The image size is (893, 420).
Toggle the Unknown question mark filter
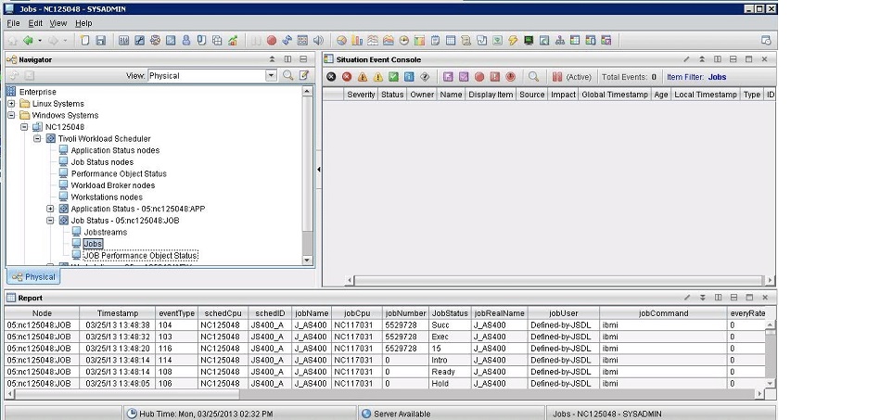click(x=425, y=77)
